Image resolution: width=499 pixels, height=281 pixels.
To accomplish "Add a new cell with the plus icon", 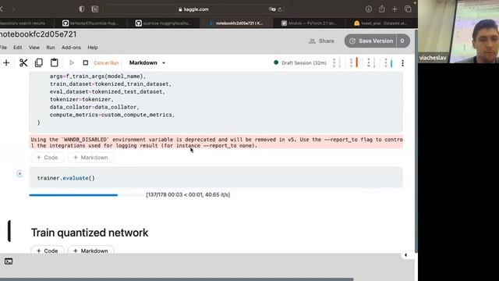I will click(x=6, y=62).
